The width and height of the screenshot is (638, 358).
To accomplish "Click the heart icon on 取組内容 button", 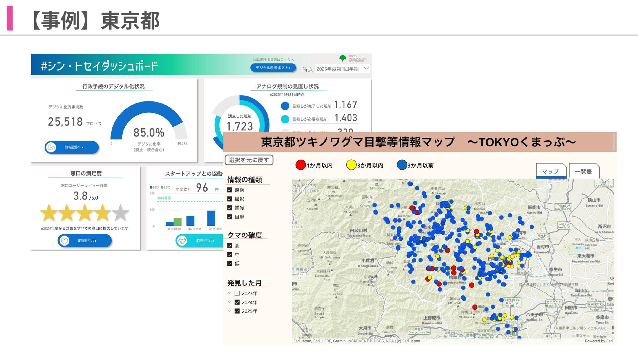I will (64, 241).
